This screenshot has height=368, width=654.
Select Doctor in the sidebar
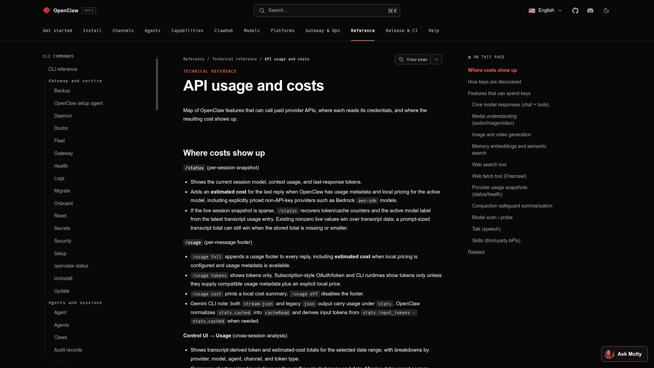61,128
